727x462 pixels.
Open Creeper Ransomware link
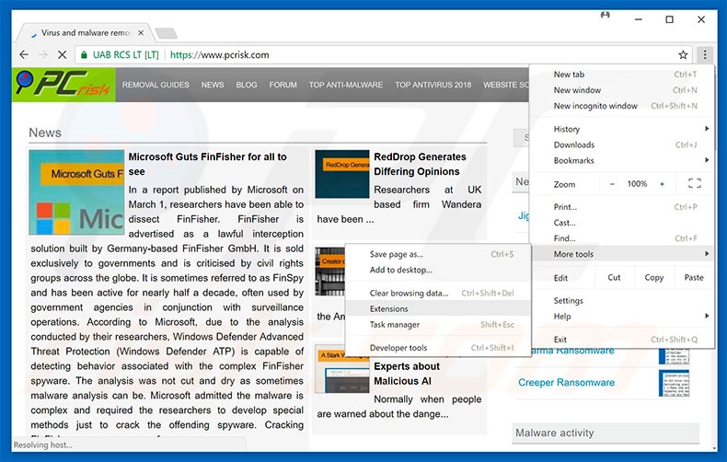tap(566, 383)
